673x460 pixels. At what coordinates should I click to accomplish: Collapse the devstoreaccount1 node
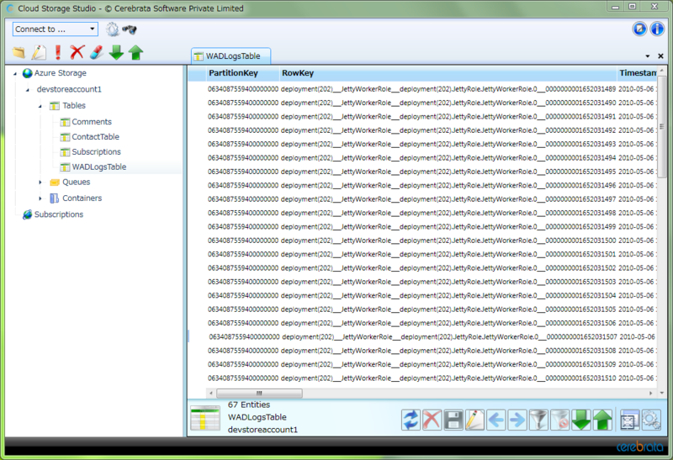(28, 90)
